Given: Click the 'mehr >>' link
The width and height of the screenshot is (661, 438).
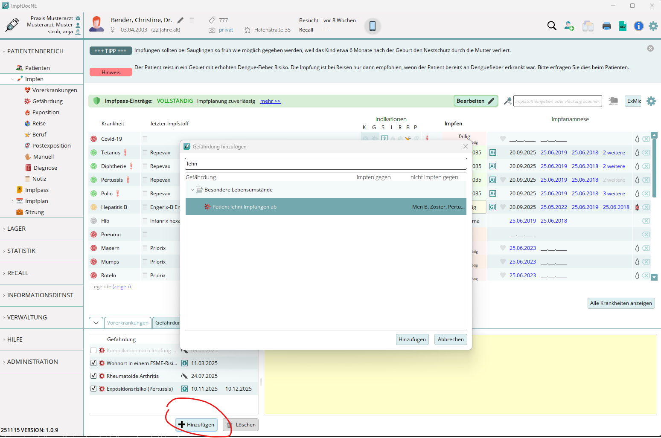Looking at the screenshot, I should coord(270,101).
